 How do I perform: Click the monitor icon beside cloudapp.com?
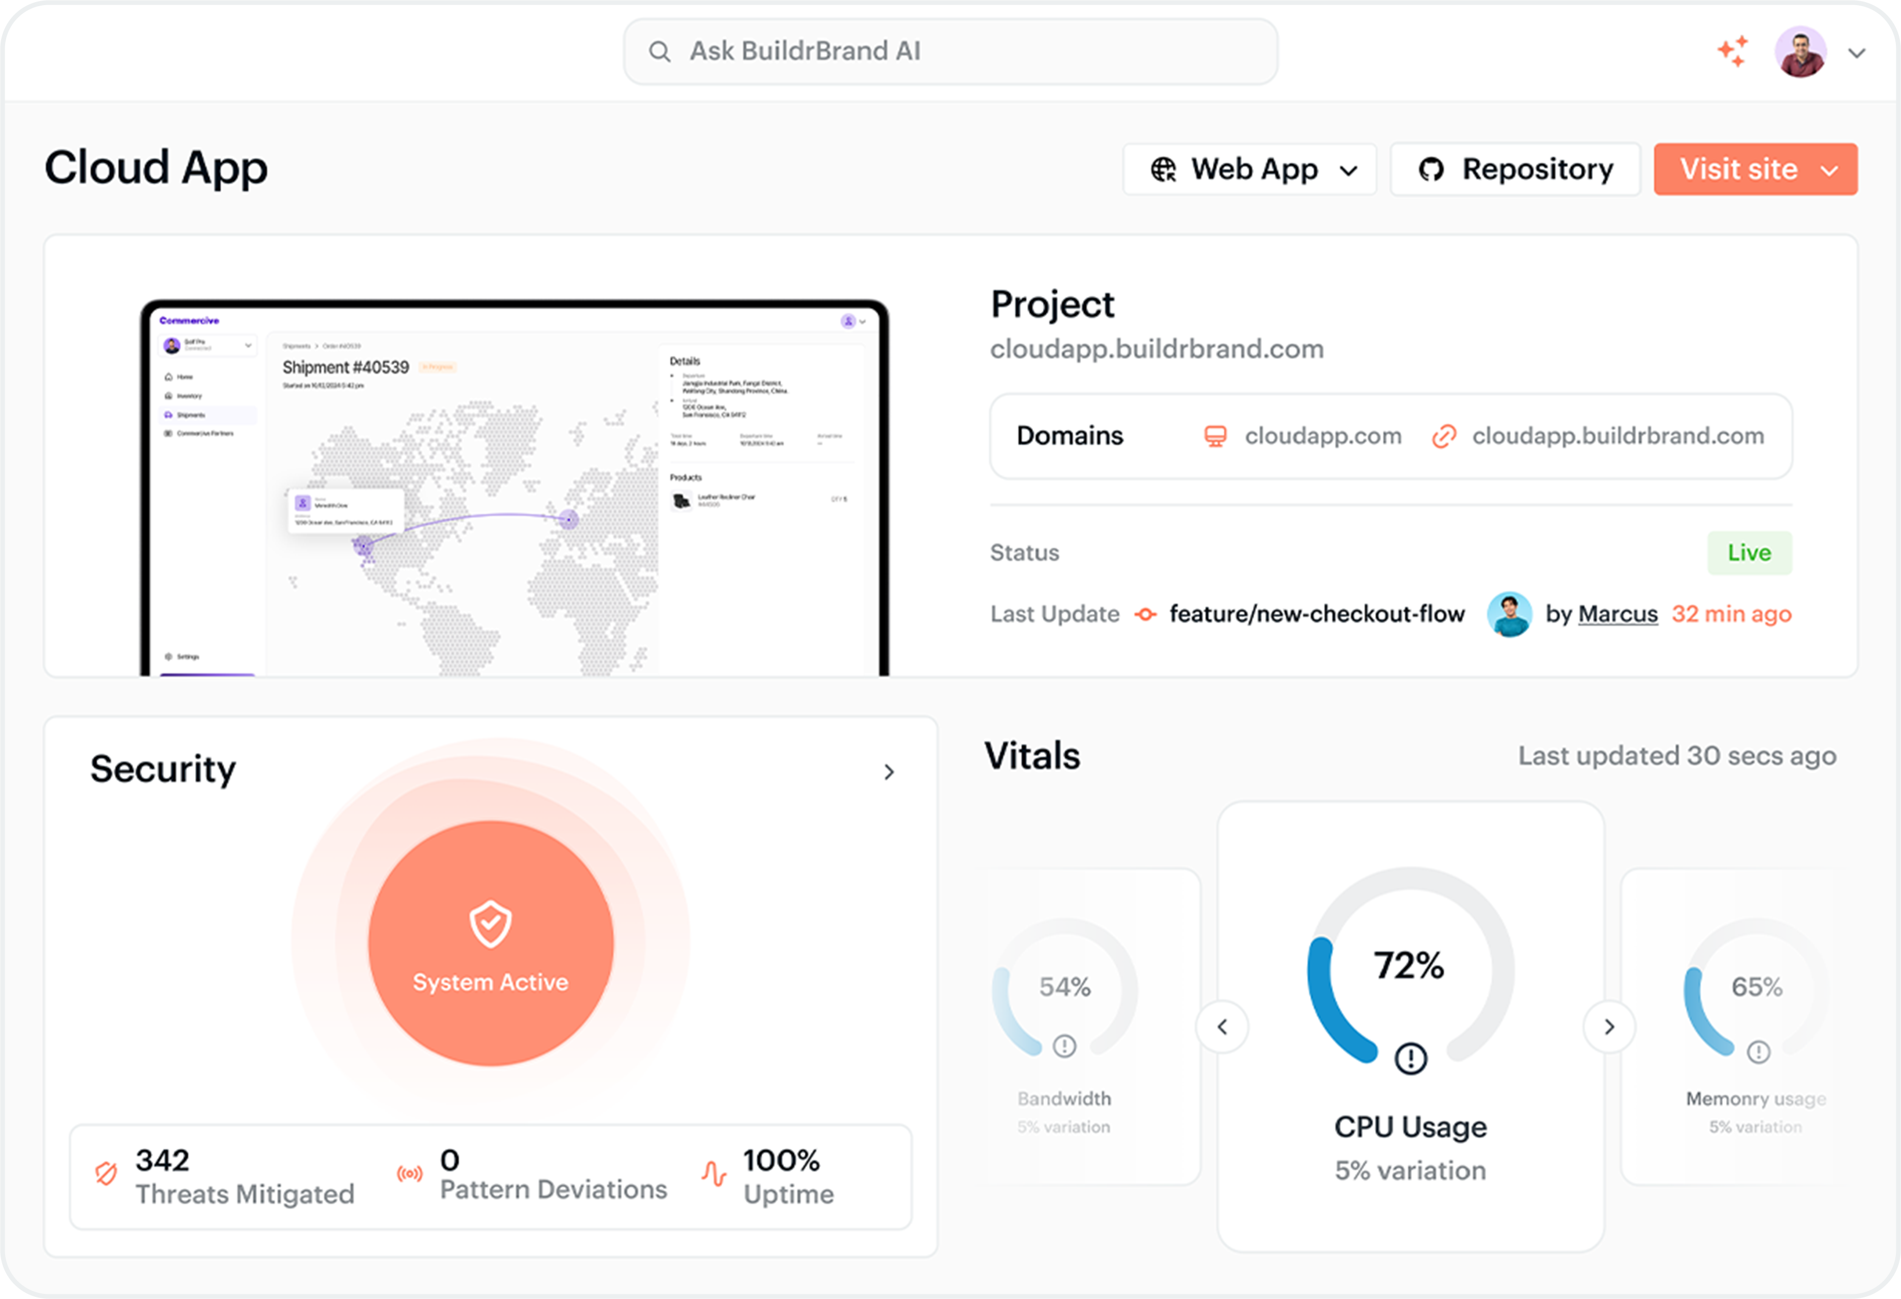pos(1215,436)
